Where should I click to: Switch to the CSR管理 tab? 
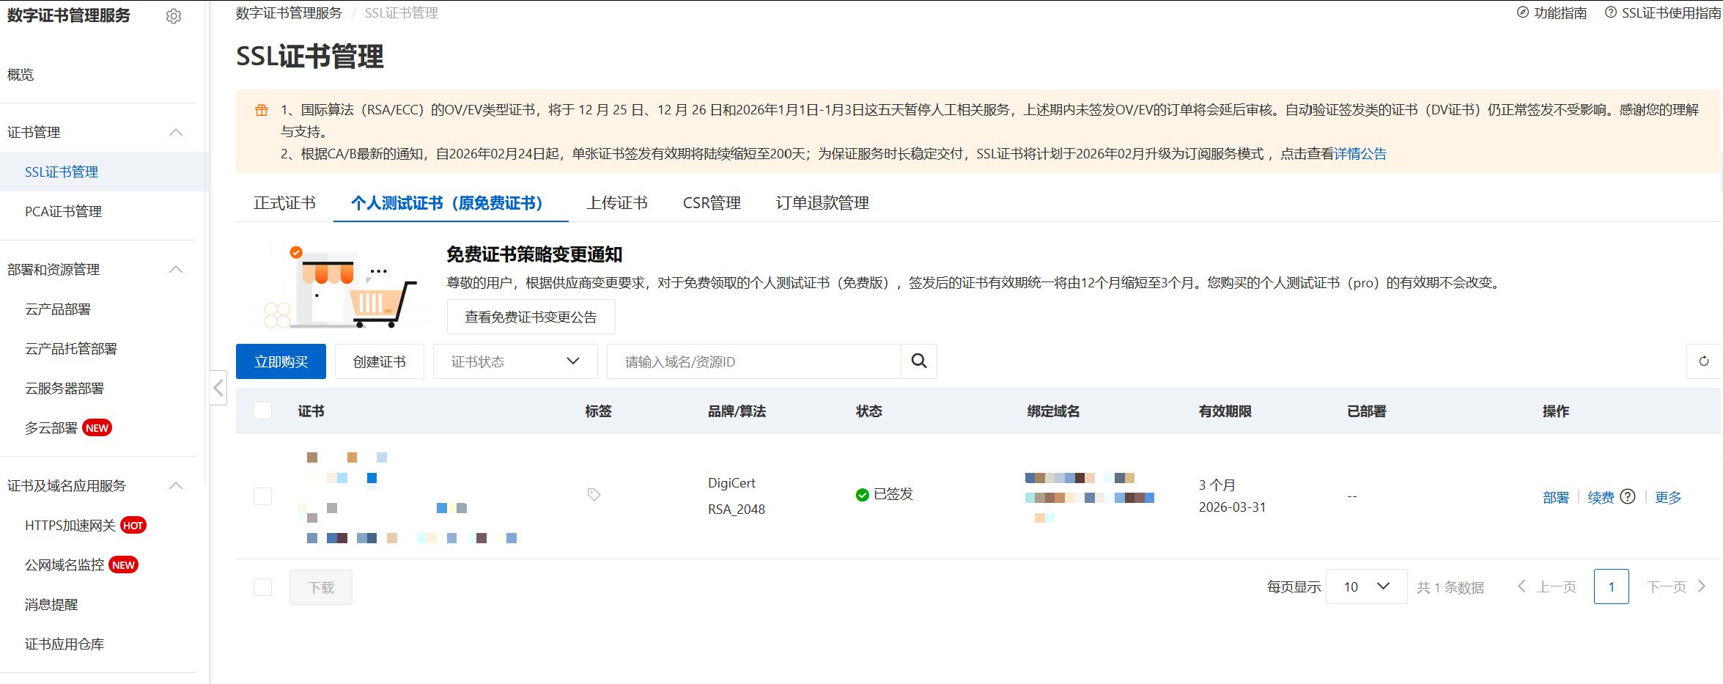(711, 203)
